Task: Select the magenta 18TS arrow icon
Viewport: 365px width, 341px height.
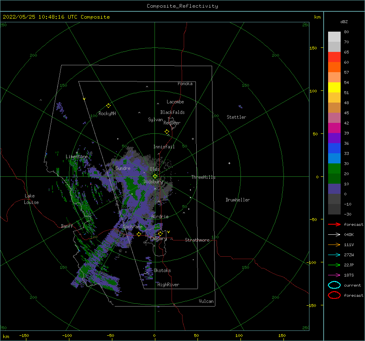Action: pyautogui.click(x=334, y=275)
